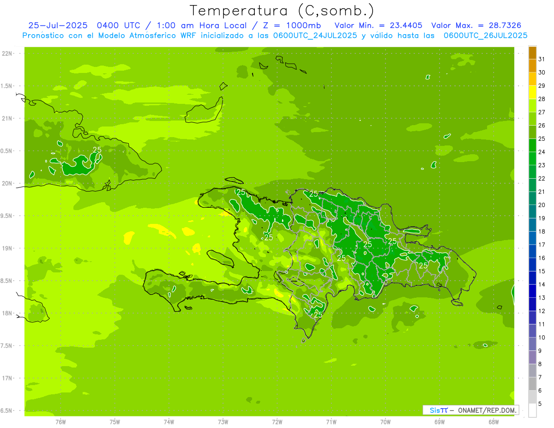Click the '20' value on the color scale
This screenshot has width=554, height=428.
[x=542, y=205]
